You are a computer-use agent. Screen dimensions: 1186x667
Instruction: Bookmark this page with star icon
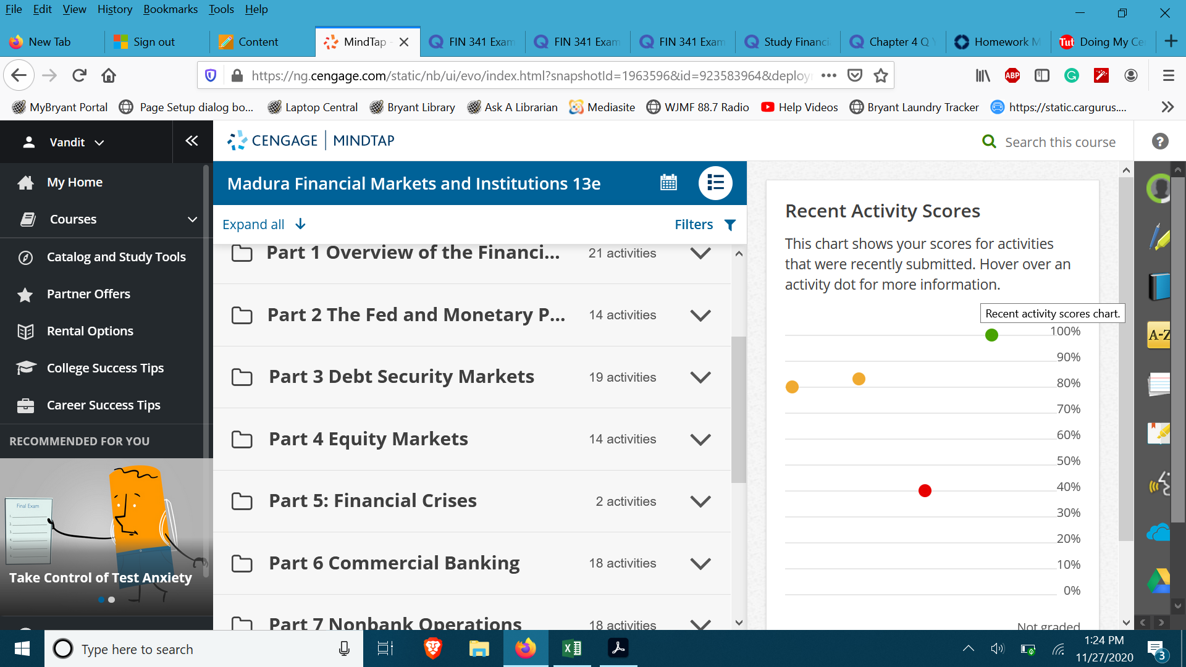pyautogui.click(x=881, y=75)
